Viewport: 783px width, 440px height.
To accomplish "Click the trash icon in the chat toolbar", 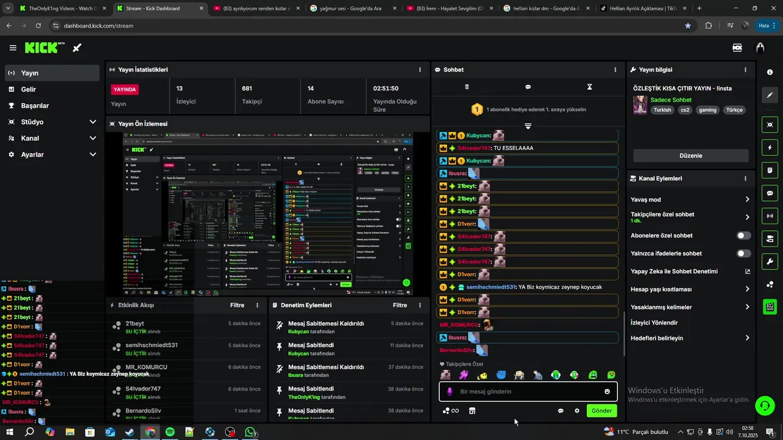I will click(x=467, y=87).
